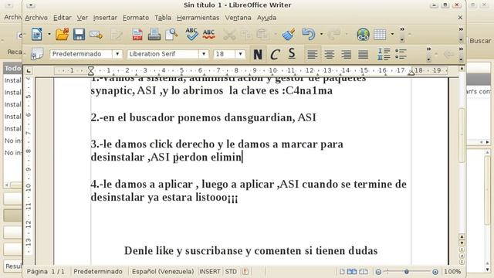Open the Ayuda menu

tap(266, 18)
